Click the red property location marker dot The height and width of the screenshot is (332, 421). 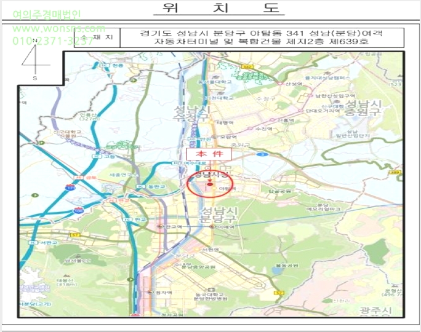tap(210, 184)
